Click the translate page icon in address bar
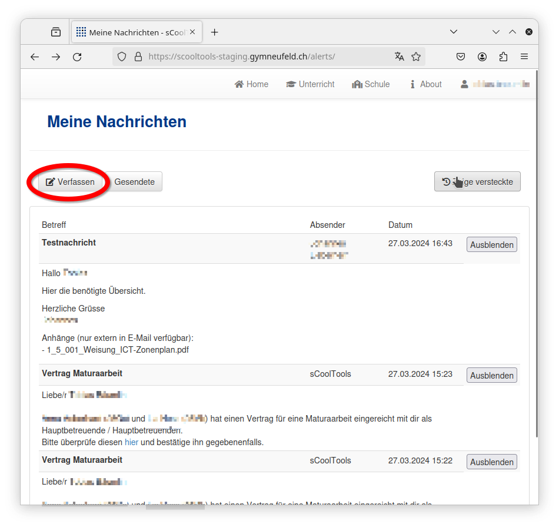Image resolution: width=559 pixels, height=527 pixels. 400,57
